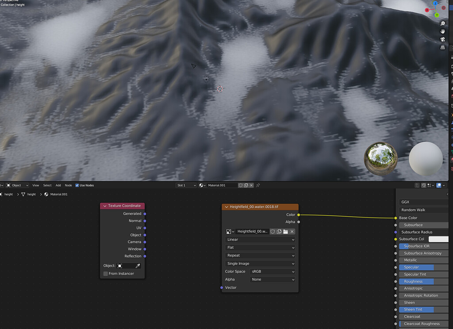Click the Z axis on the navigation gizmo
Image resolution: width=453 pixels, height=329 pixels.
pos(436,4)
